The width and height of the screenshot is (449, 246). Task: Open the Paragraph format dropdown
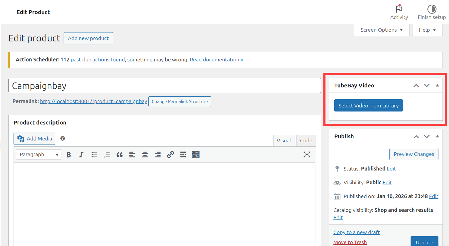coord(38,155)
